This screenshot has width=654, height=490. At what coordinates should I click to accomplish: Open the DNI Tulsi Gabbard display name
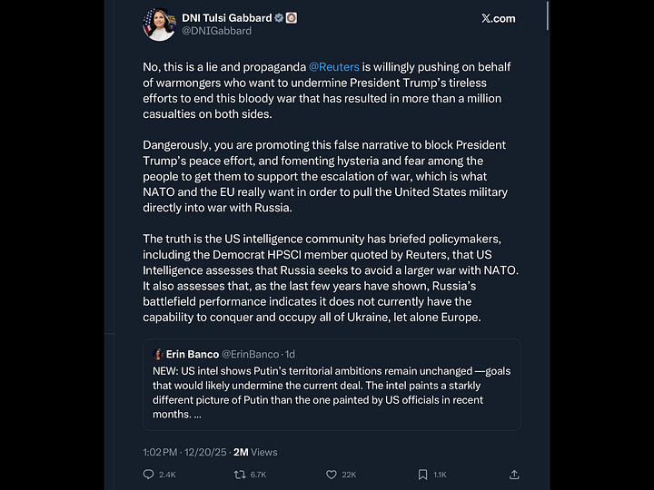tap(227, 17)
